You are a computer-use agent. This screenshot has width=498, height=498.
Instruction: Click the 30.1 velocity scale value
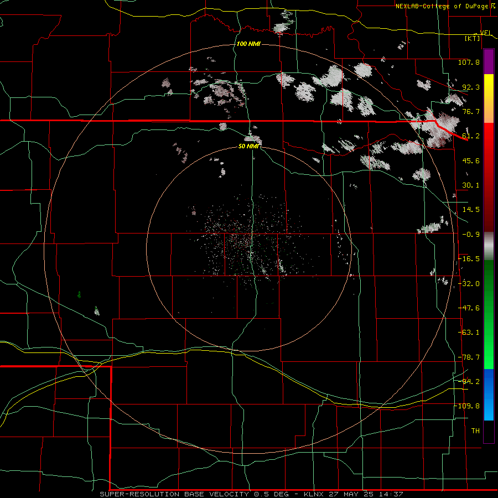[x=471, y=185]
